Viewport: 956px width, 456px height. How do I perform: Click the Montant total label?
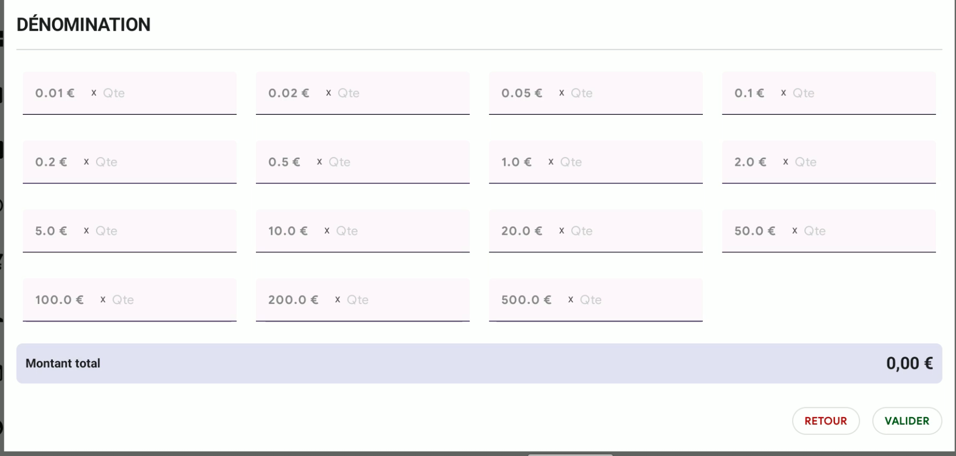tap(63, 363)
